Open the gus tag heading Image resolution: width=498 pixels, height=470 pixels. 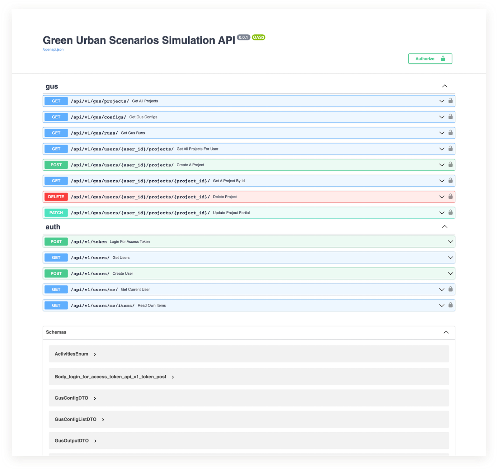click(52, 86)
